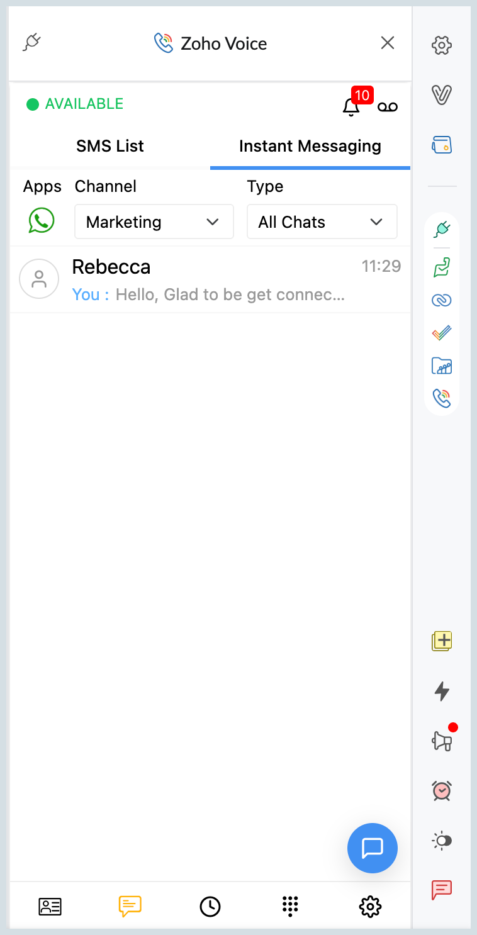Select the WhatsApp app icon

(x=42, y=221)
